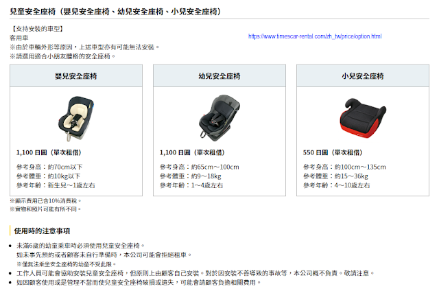Click 參考身高：約65cm~100cm spec line
439x293 pixels.
coord(200,167)
